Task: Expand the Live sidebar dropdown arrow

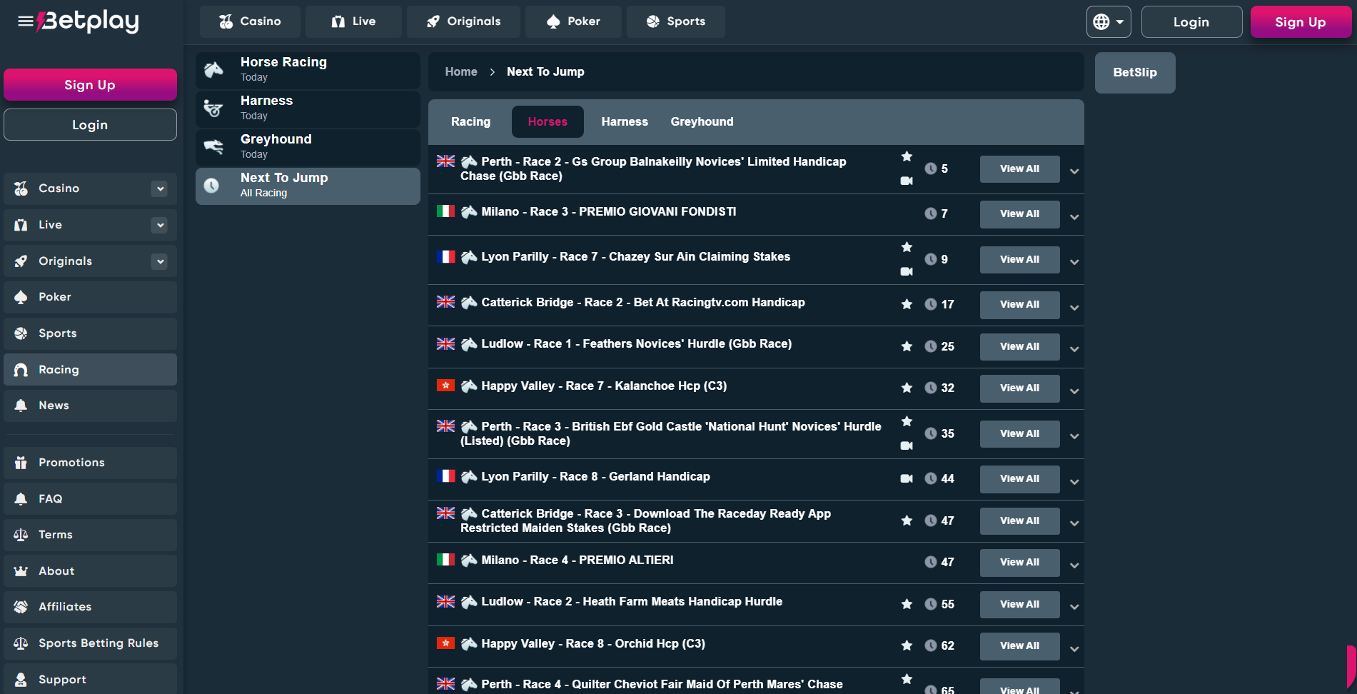Action: point(160,225)
